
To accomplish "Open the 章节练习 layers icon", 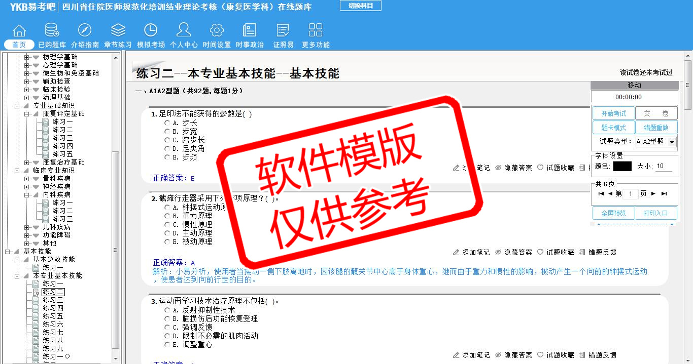I will [x=118, y=30].
